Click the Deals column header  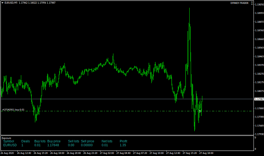click(x=25, y=141)
